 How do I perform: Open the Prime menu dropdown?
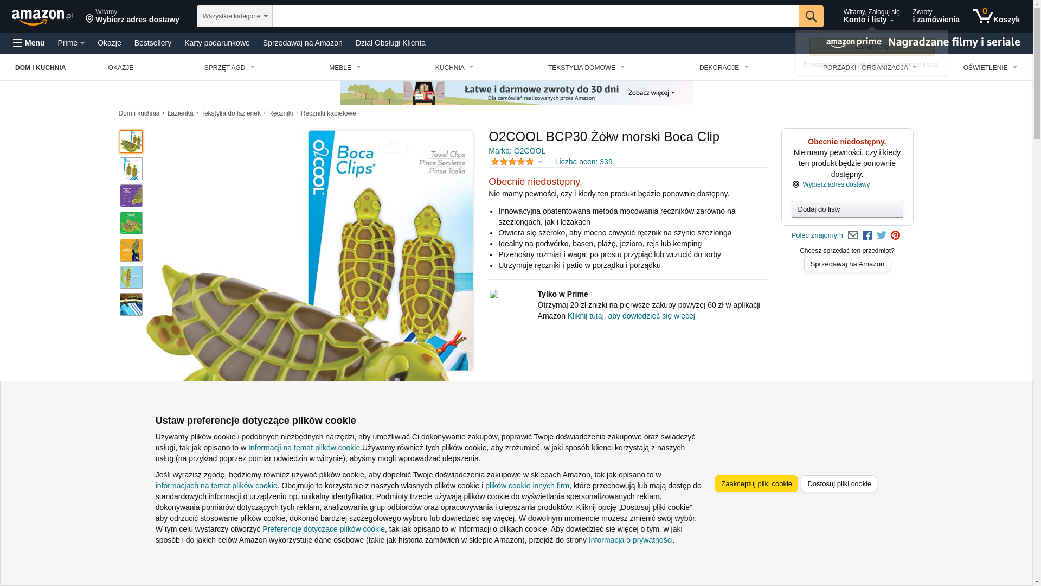(x=71, y=43)
